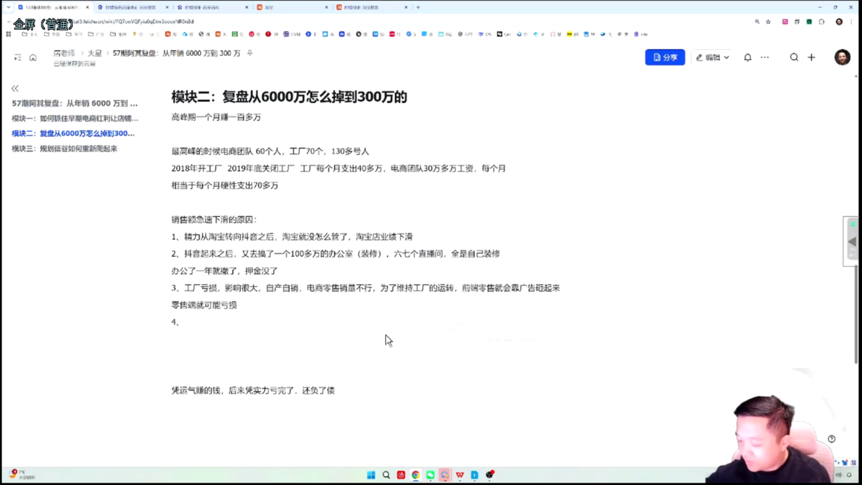
Task: Open the three-dot more options menu
Action: (764, 57)
